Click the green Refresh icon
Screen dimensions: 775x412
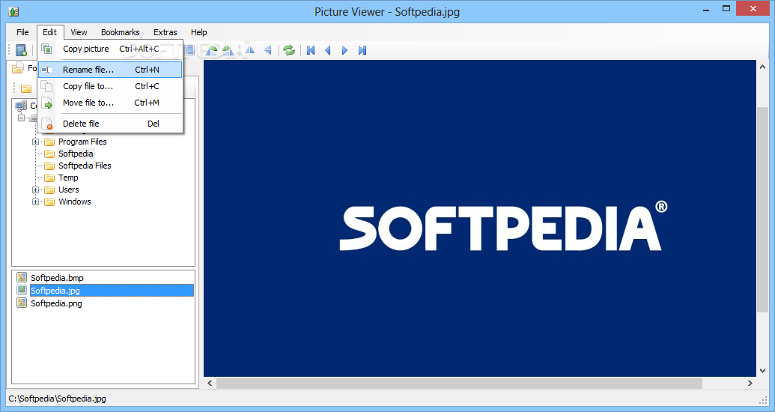[289, 50]
